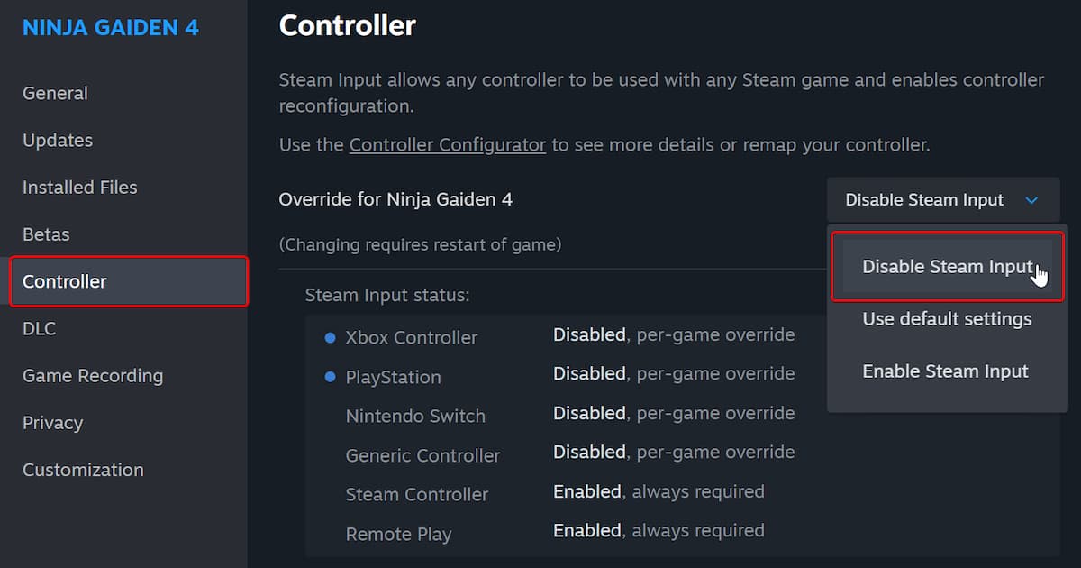Open the General settings tab
Image resolution: width=1081 pixels, height=568 pixels.
55,93
